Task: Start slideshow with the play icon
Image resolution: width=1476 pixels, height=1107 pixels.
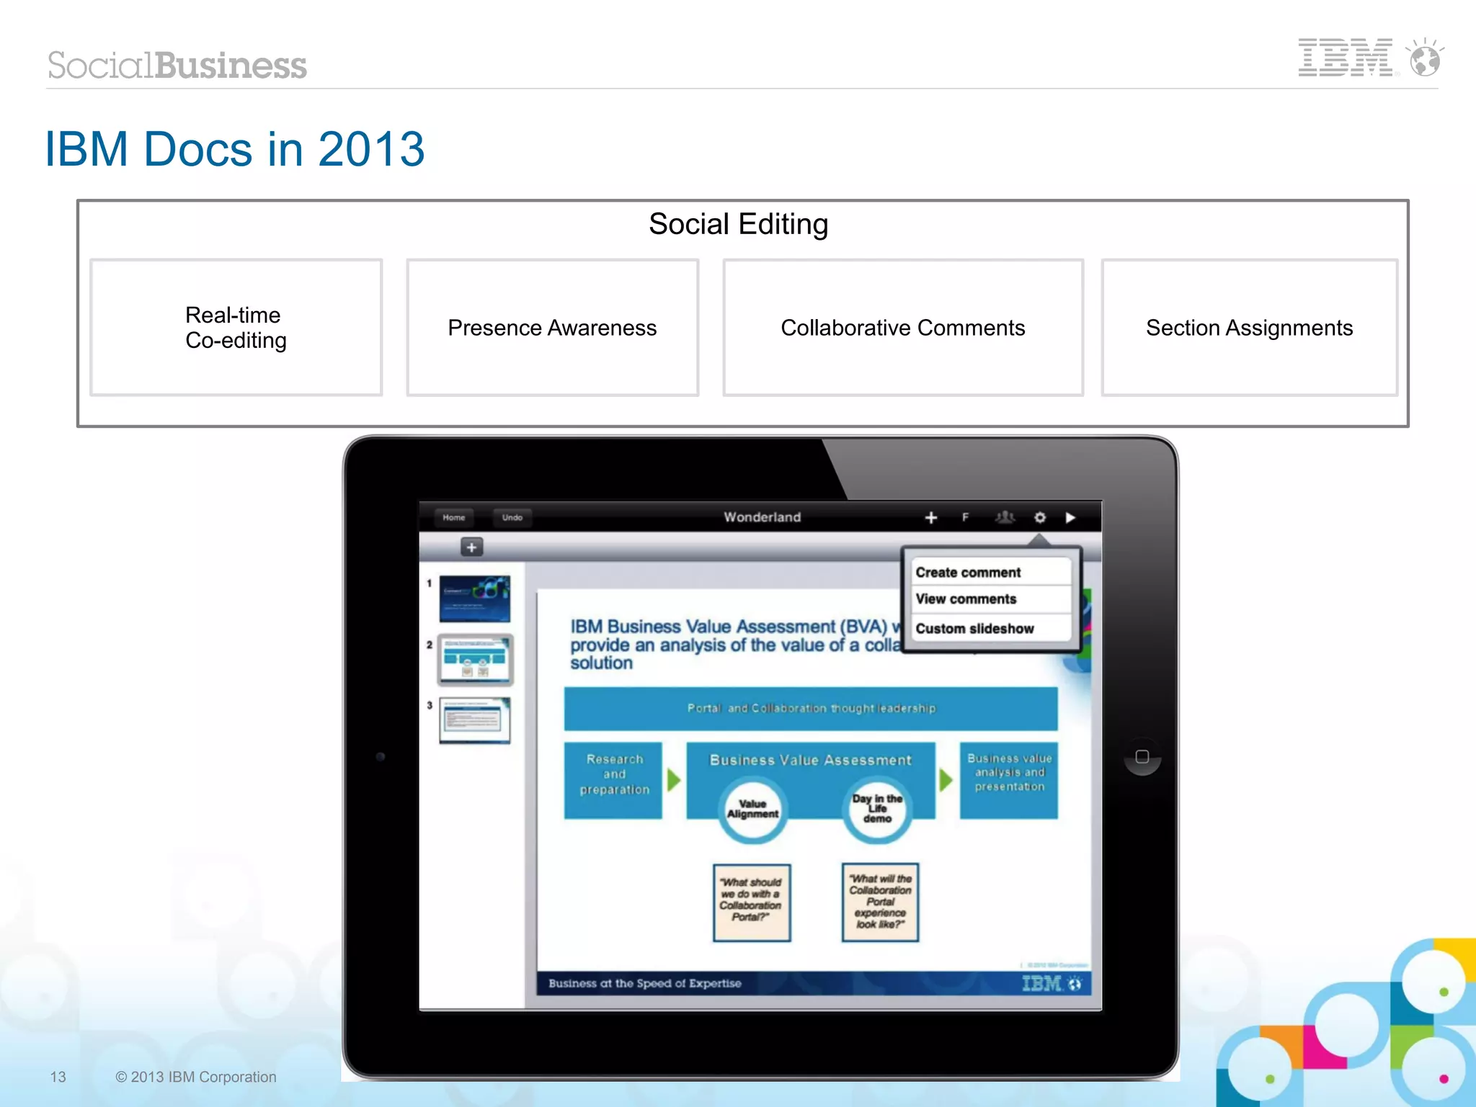Action: (x=1070, y=517)
